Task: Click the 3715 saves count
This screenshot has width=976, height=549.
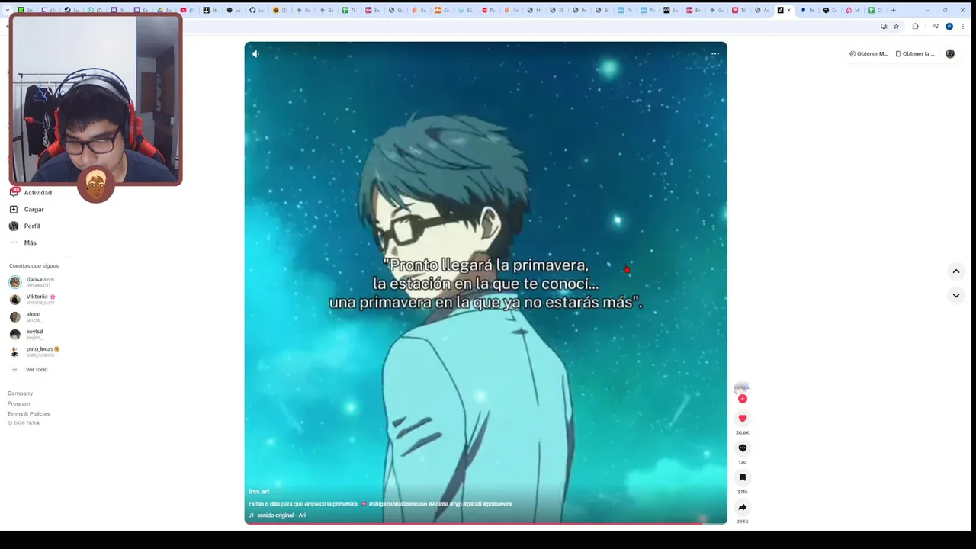Action: 742,492
